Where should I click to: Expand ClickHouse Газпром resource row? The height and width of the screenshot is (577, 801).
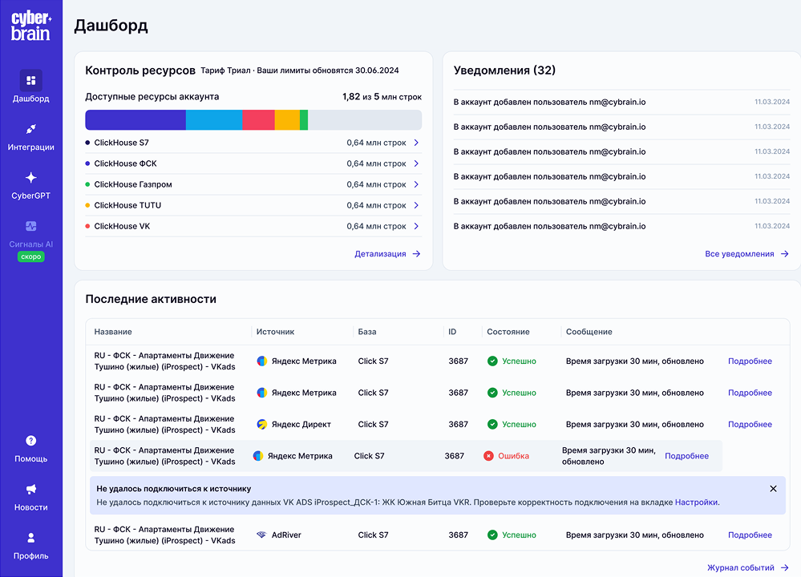point(416,184)
